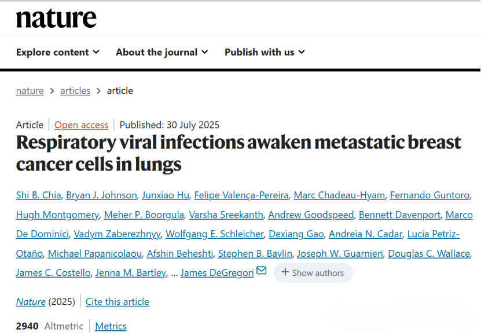Viewport: 481px width, 336px height.
Task: Expand the Explore content dropdown
Action: point(58,52)
